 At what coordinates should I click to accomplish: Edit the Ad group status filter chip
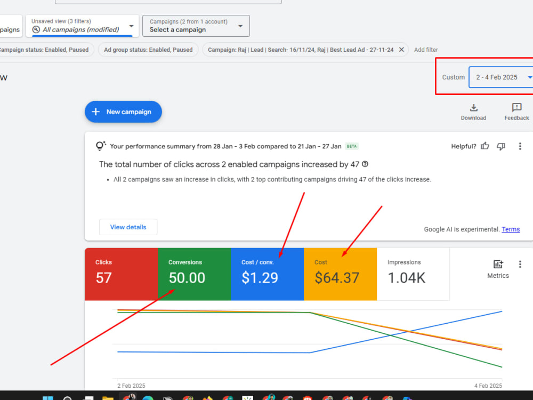(148, 50)
